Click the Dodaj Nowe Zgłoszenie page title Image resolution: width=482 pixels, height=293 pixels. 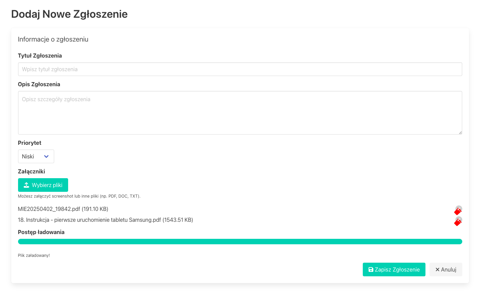coord(69,14)
